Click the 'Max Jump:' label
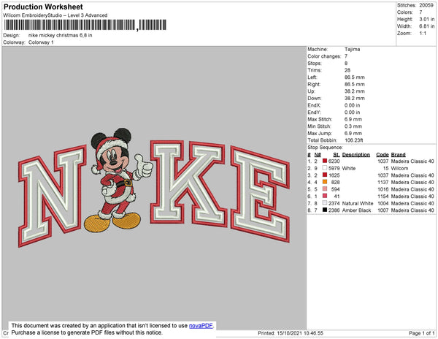Screen dimensions: 438x339 click(320, 133)
